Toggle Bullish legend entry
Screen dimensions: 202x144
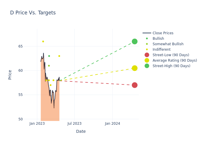[158, 39]
